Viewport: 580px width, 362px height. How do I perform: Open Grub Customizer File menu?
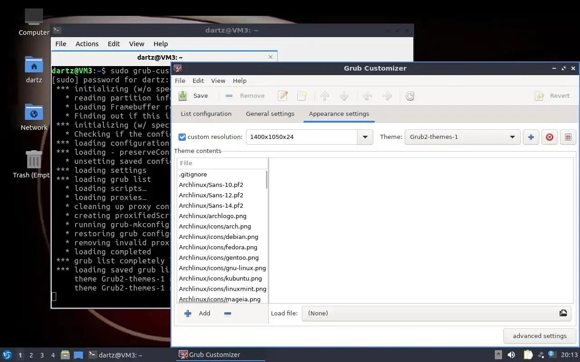coord(180,81)
